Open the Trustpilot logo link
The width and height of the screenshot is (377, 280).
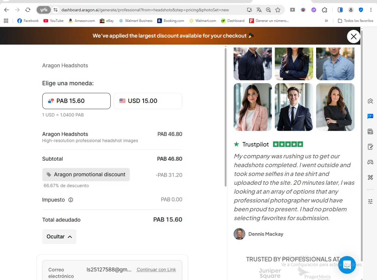click(x=251, y=144)
